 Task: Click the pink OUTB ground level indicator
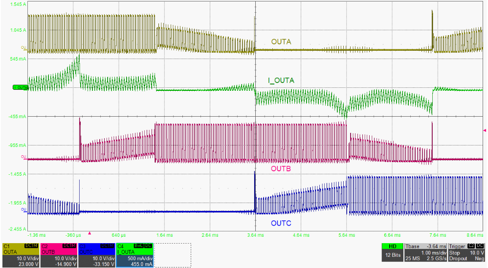pos(23,157)
